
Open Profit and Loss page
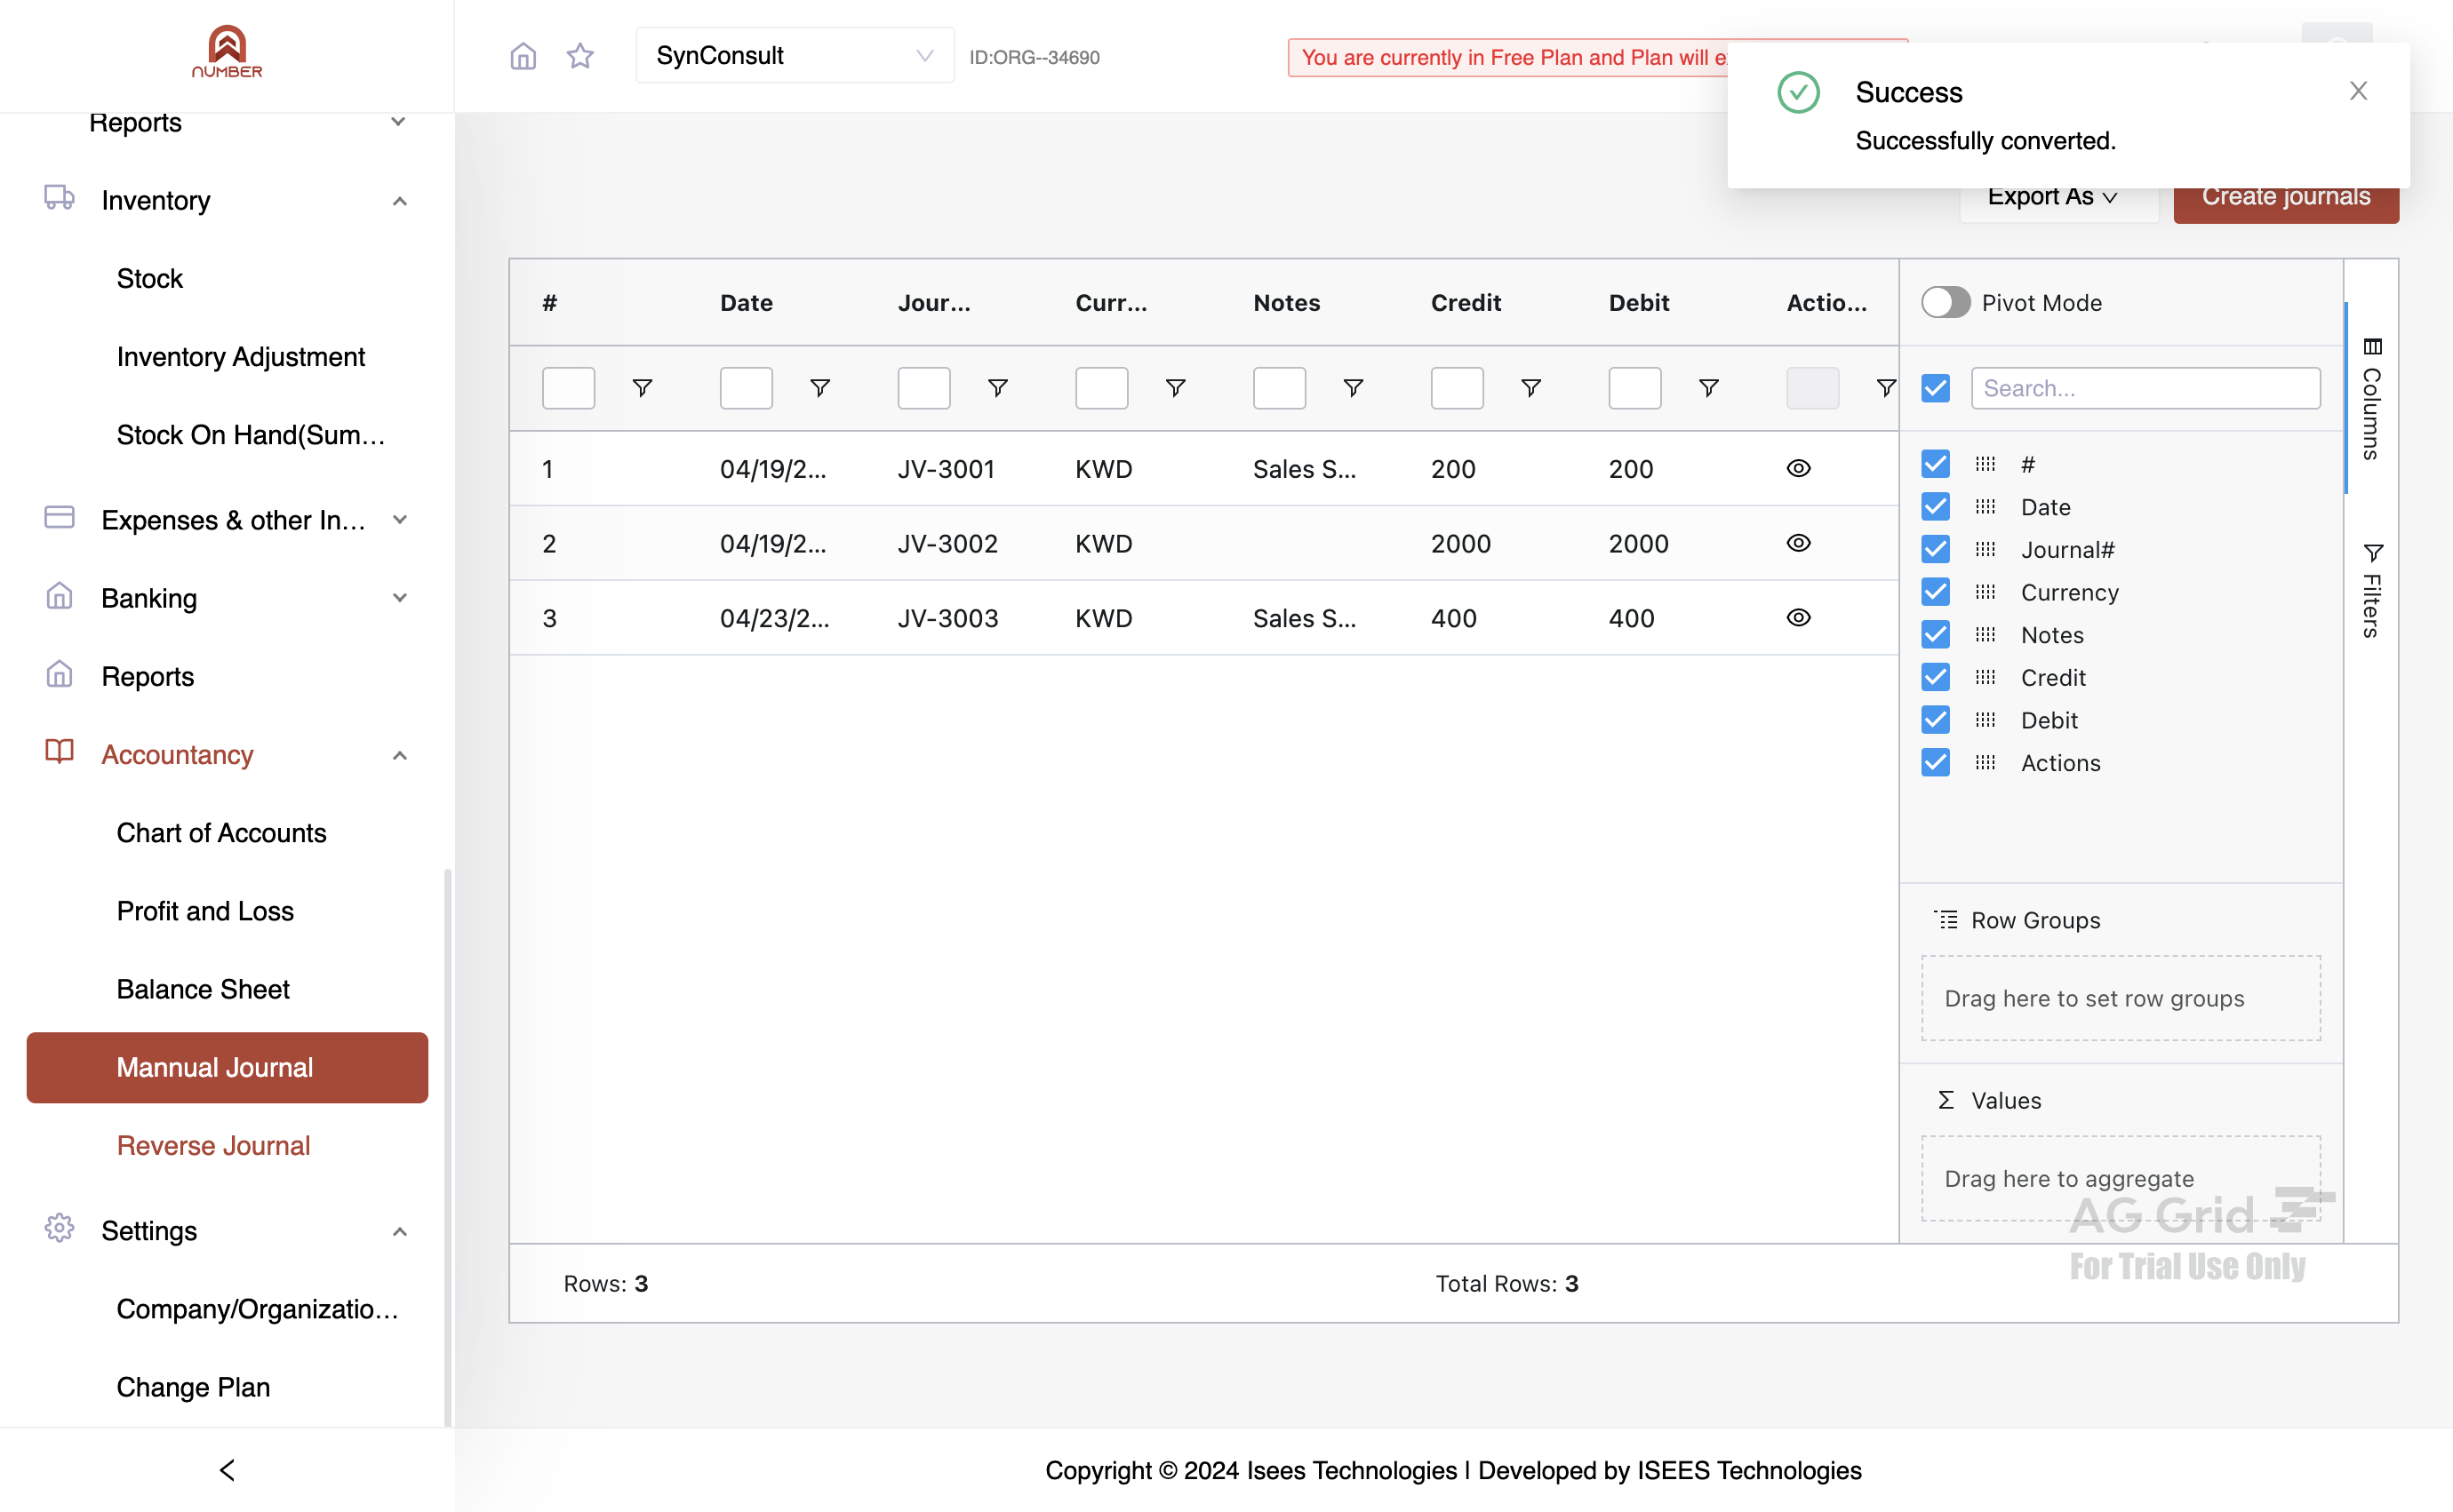tap(205, 911)
